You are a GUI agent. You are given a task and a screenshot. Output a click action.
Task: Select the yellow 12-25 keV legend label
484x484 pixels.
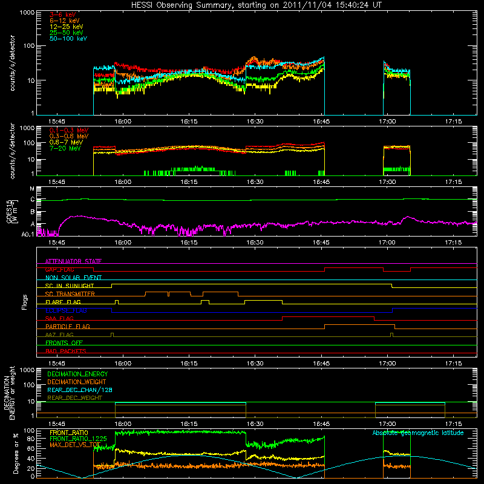click(x=66, y=27)
